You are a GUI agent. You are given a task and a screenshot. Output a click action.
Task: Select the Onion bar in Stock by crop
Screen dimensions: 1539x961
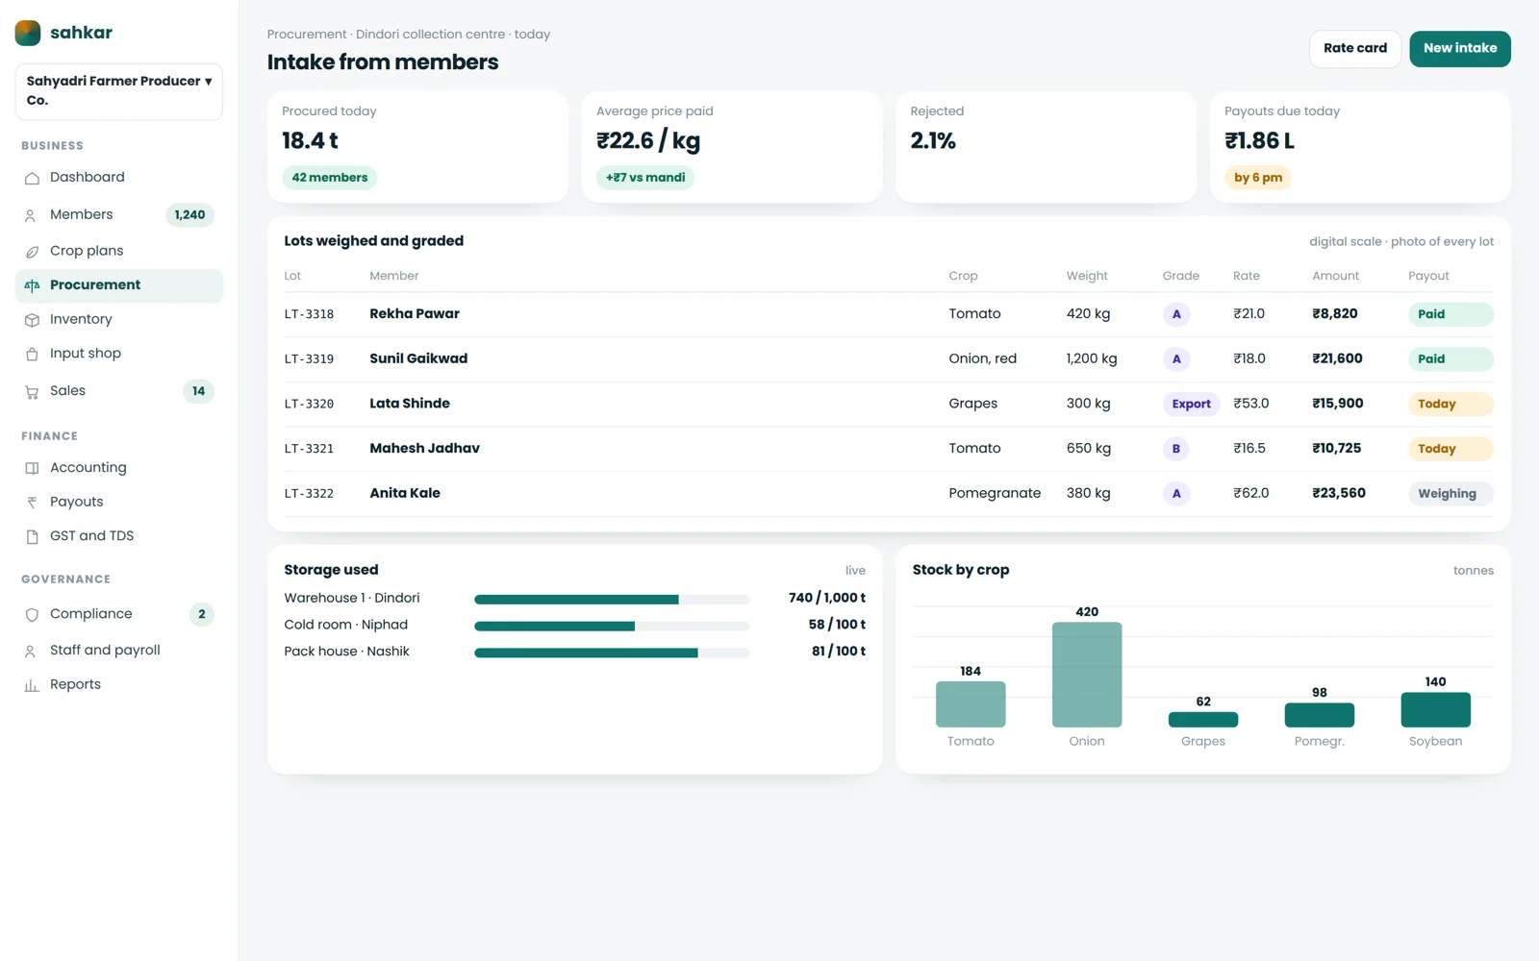[x=1087, y=675]
